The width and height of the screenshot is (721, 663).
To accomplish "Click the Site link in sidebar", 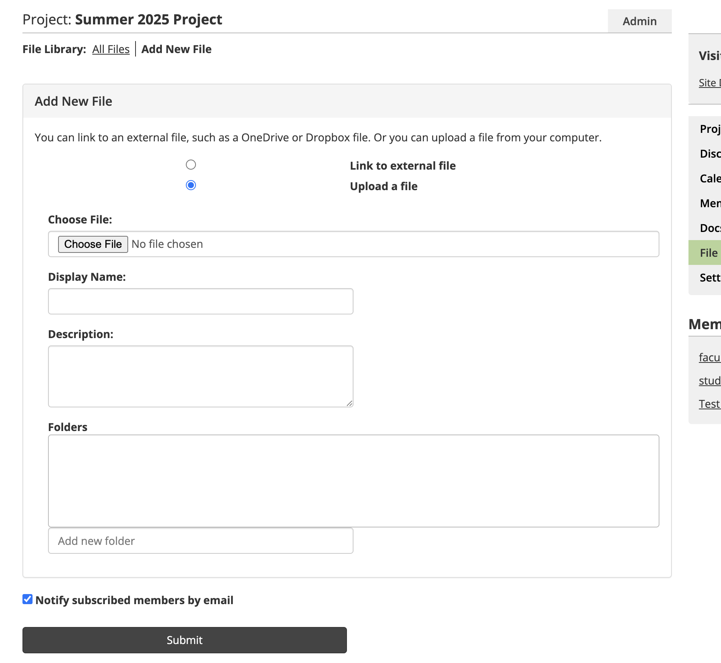I will [709, 83].
